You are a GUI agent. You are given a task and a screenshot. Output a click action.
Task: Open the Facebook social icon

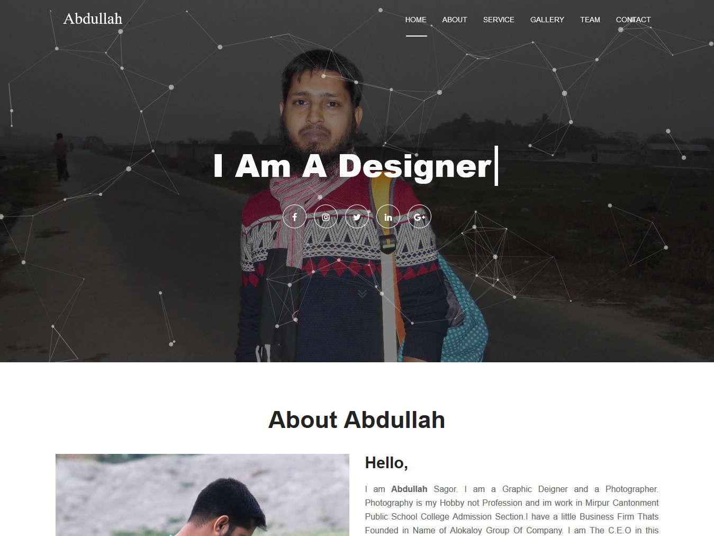point(294,217)
